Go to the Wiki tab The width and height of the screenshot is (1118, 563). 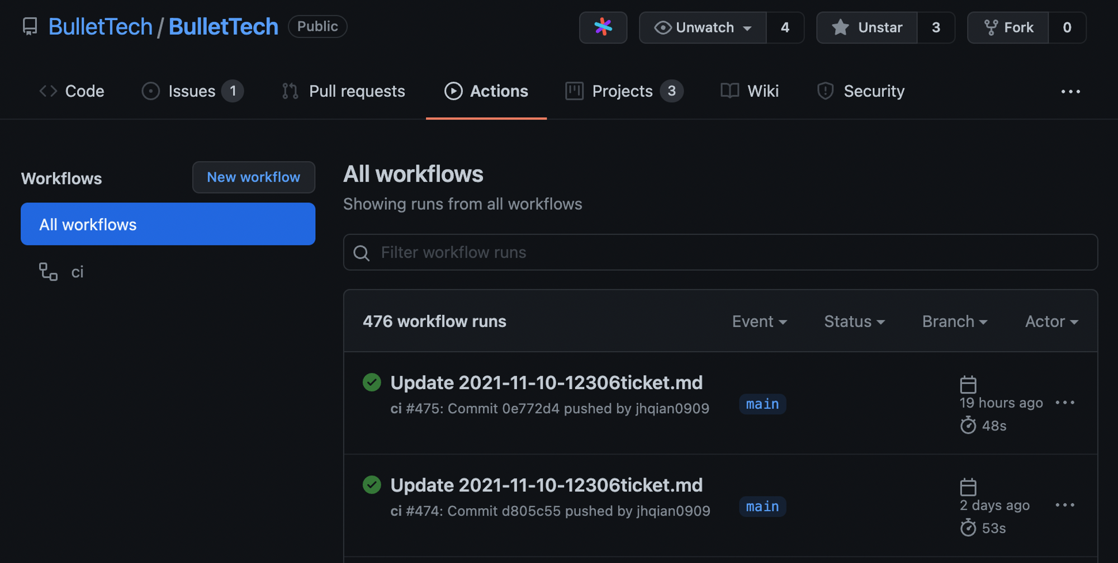(749, 91)
